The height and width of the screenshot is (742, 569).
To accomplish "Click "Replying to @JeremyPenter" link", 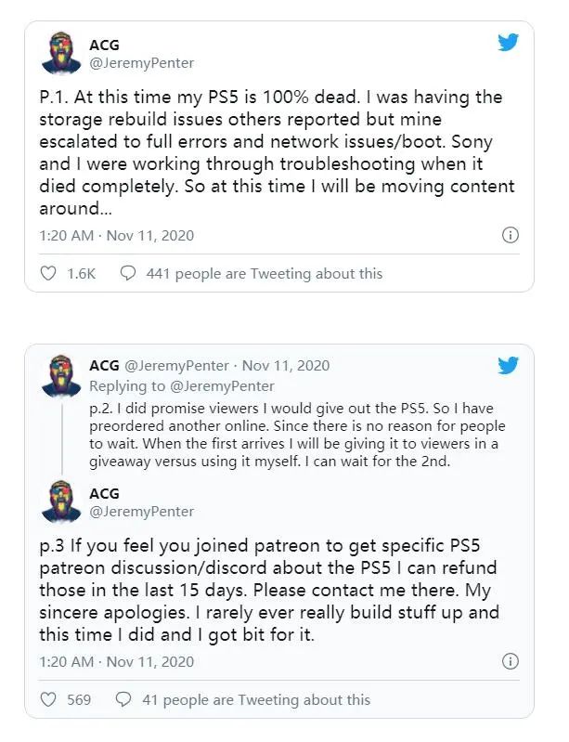I will click(186, 384).
